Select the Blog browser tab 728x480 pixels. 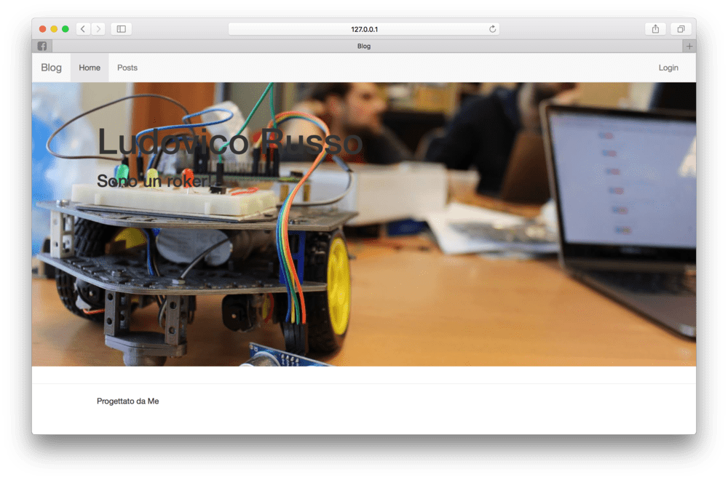coord(364,47)
